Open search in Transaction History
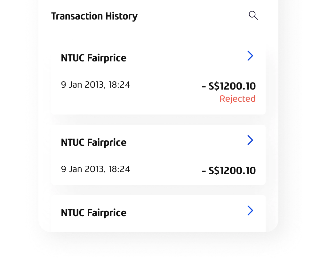Screen dimensions: 320x261 tap(253, 15)
